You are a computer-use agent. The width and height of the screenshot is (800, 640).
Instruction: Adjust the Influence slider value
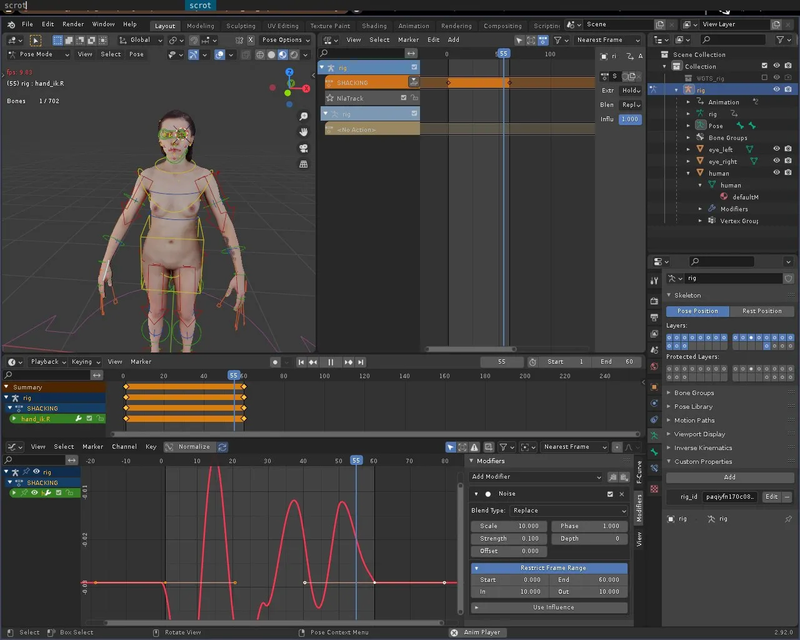(x=629, y=119)
